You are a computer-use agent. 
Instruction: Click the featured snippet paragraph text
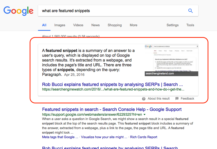(88, 63)
